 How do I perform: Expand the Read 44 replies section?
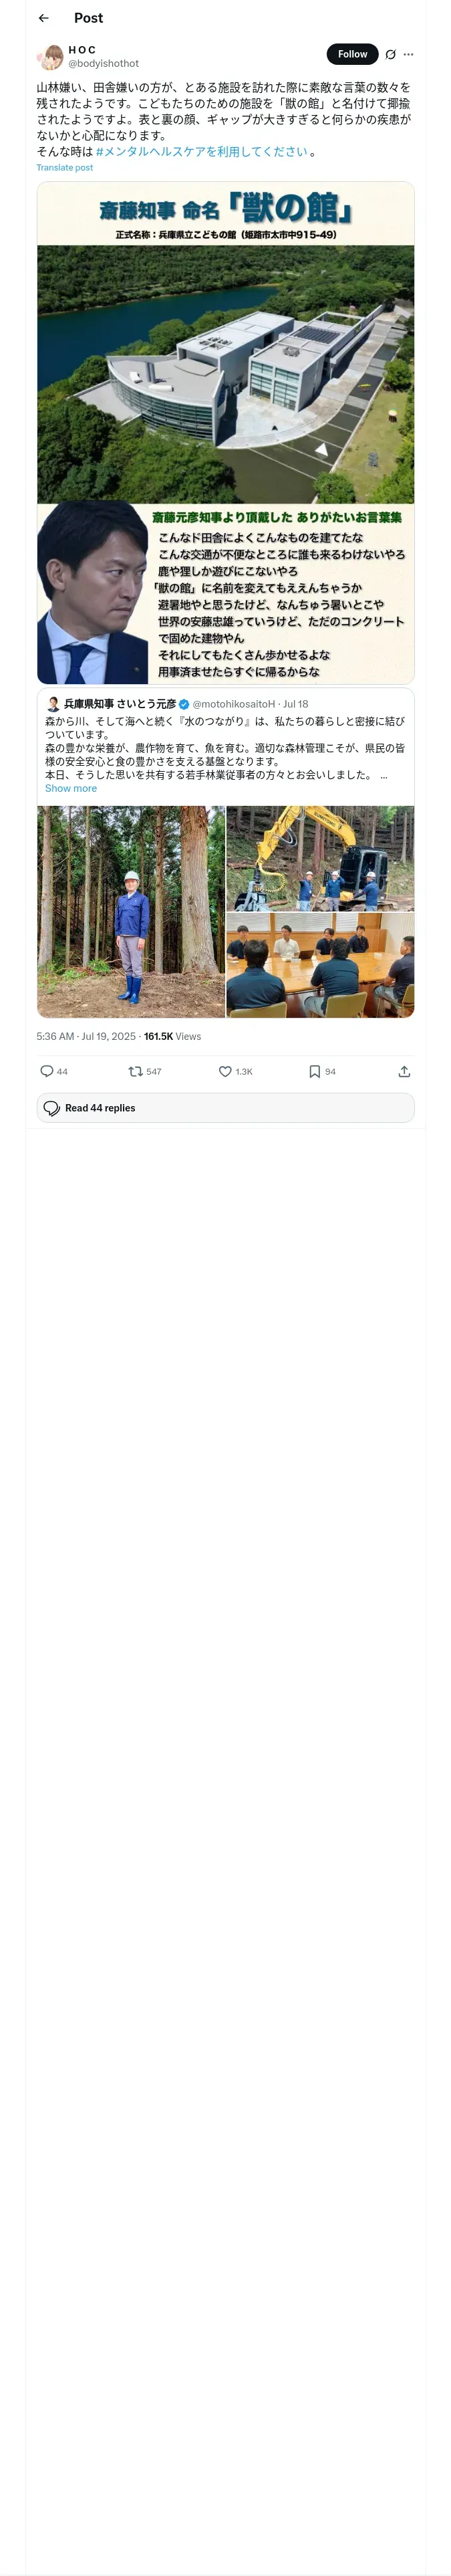coord(225,1108)
